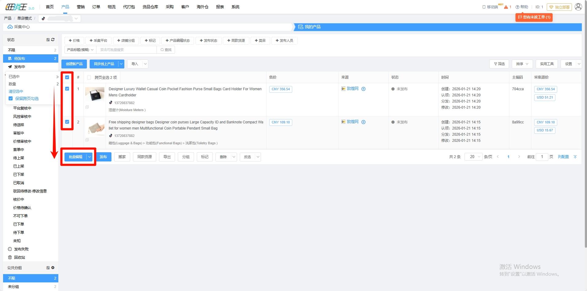This screenshot has height=291, width=587.
Task: Click the red warning alert icon
Action: coord(506,7)
